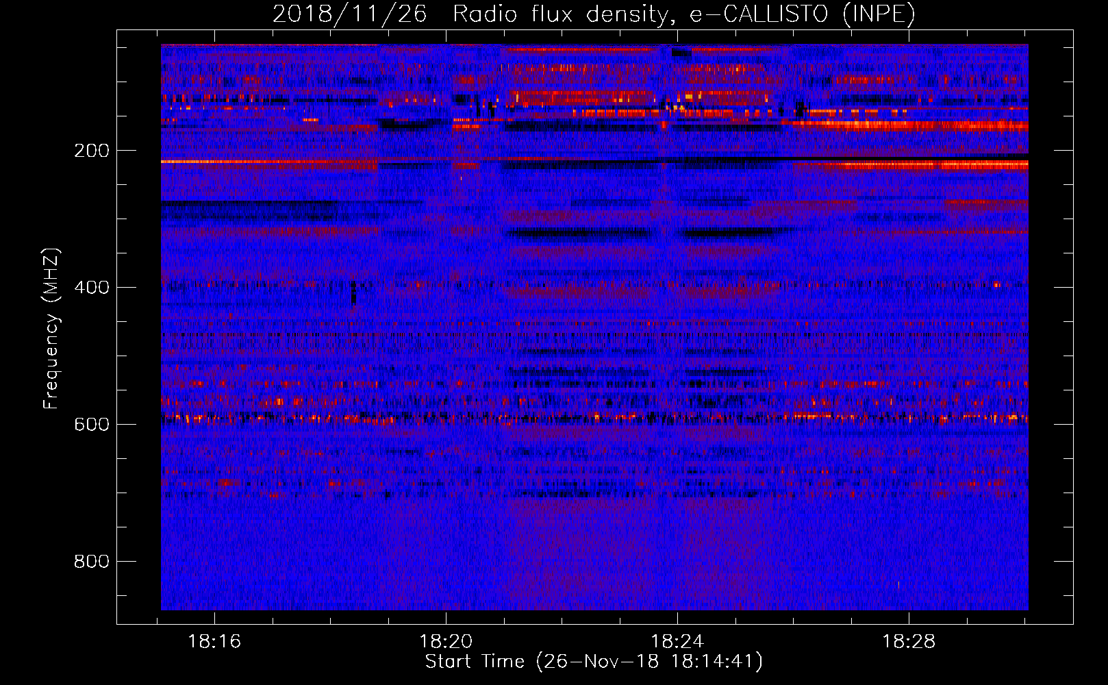Click the 400 frequency tick label
Viewport: 1108px width, 685px height.
pyautogui.click(x=91, y=288)
